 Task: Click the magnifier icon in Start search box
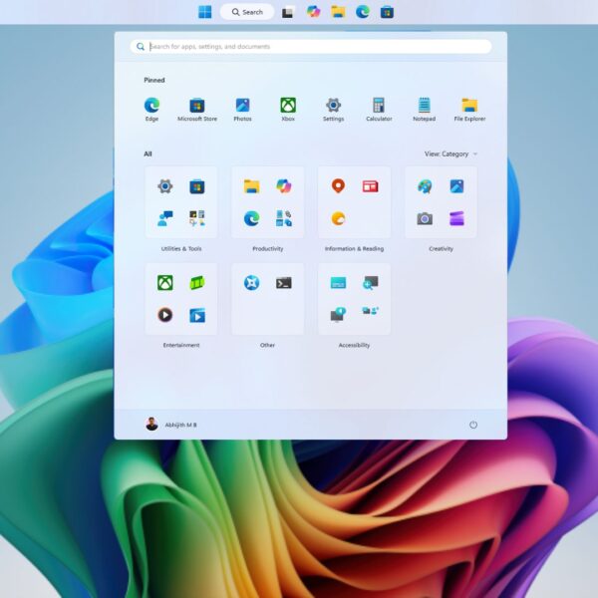(141, 47)
